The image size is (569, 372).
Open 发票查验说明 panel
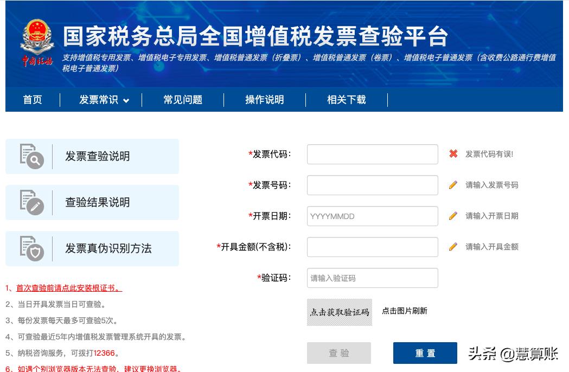92,156
